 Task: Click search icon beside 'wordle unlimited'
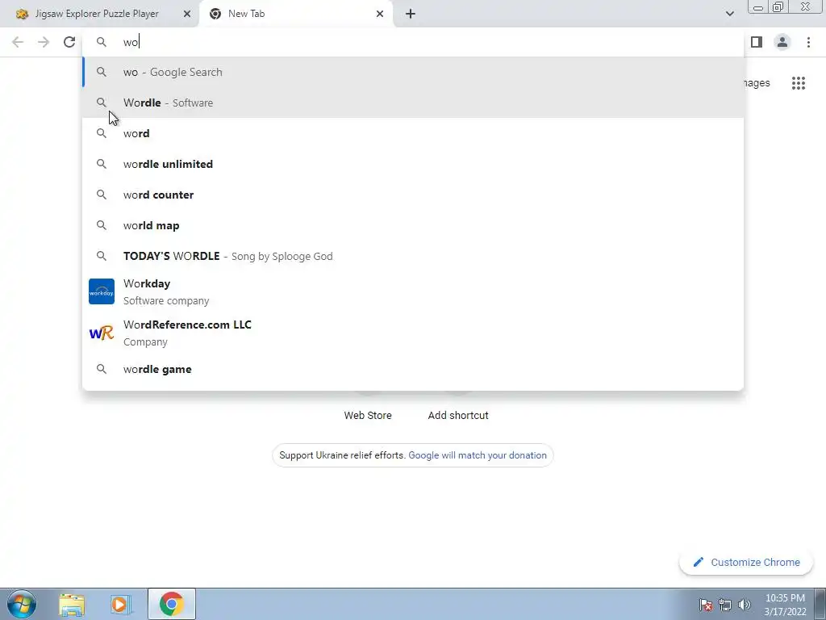pyautogui.click(x=102, y=164)
